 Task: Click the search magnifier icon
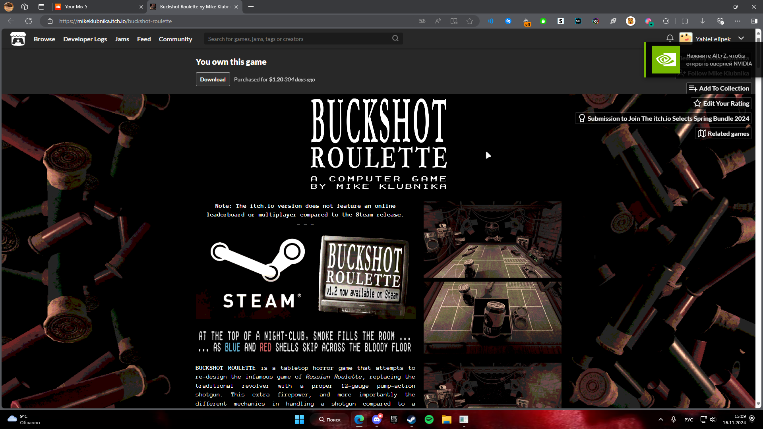point(395,39)
